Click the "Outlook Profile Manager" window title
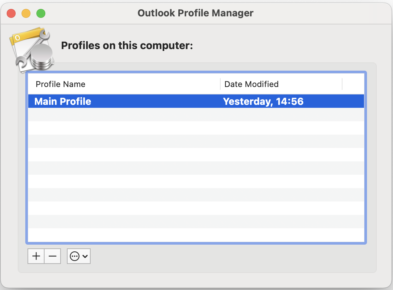 [x=195, y=13]
